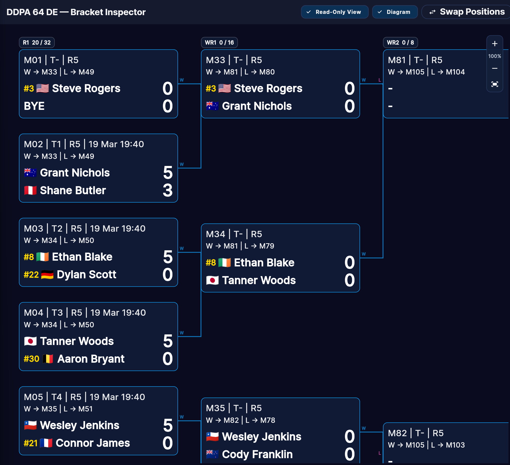
Task: Toggle off Read-Only View
Action: (335, 12)
